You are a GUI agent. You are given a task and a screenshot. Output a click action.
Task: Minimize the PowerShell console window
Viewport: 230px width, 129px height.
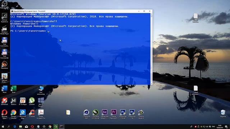[x=139, y=11]
